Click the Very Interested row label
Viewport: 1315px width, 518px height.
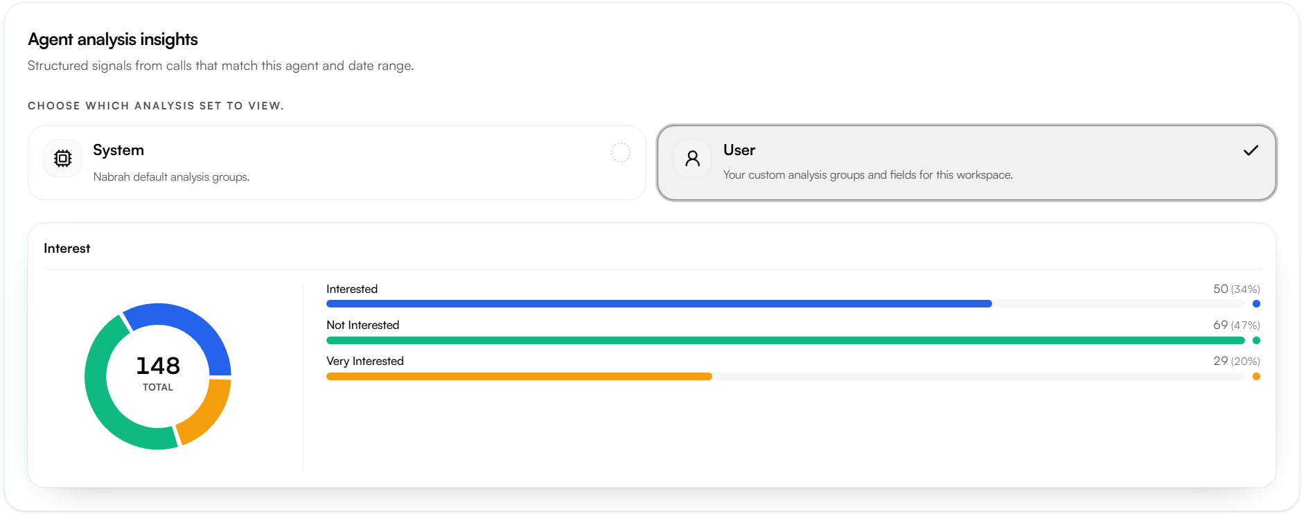pyautogui.click(x=365, y=361)
